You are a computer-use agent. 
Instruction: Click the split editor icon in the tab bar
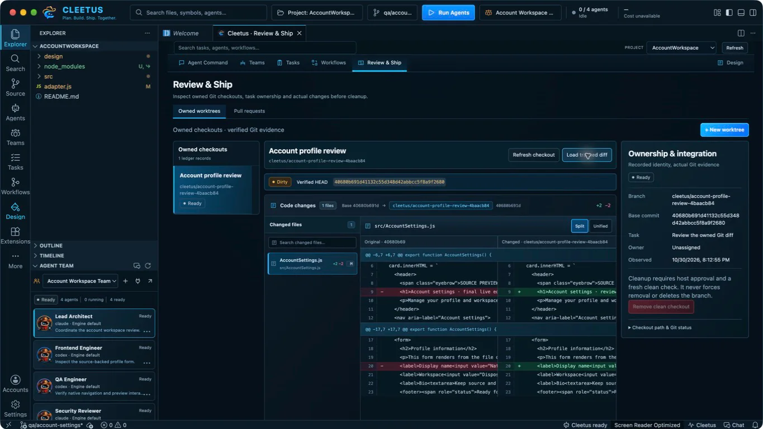[741, 33]
